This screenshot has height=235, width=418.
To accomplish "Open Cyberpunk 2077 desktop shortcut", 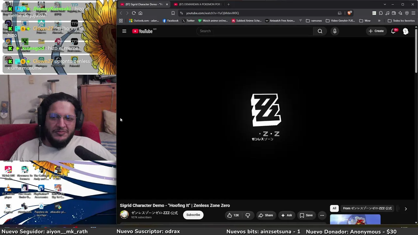I will pyautogui.click(x=58, y=173).
